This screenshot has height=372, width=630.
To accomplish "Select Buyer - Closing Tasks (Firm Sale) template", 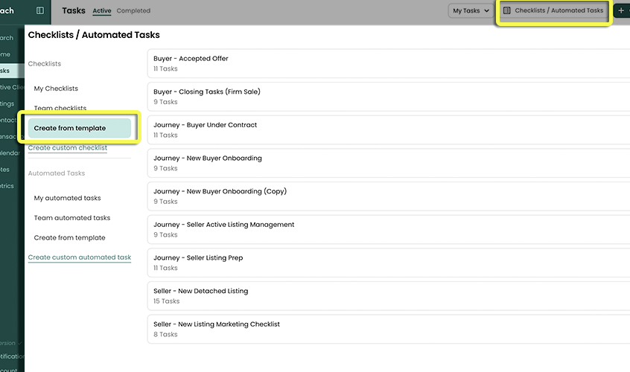I will coord(387,97).
